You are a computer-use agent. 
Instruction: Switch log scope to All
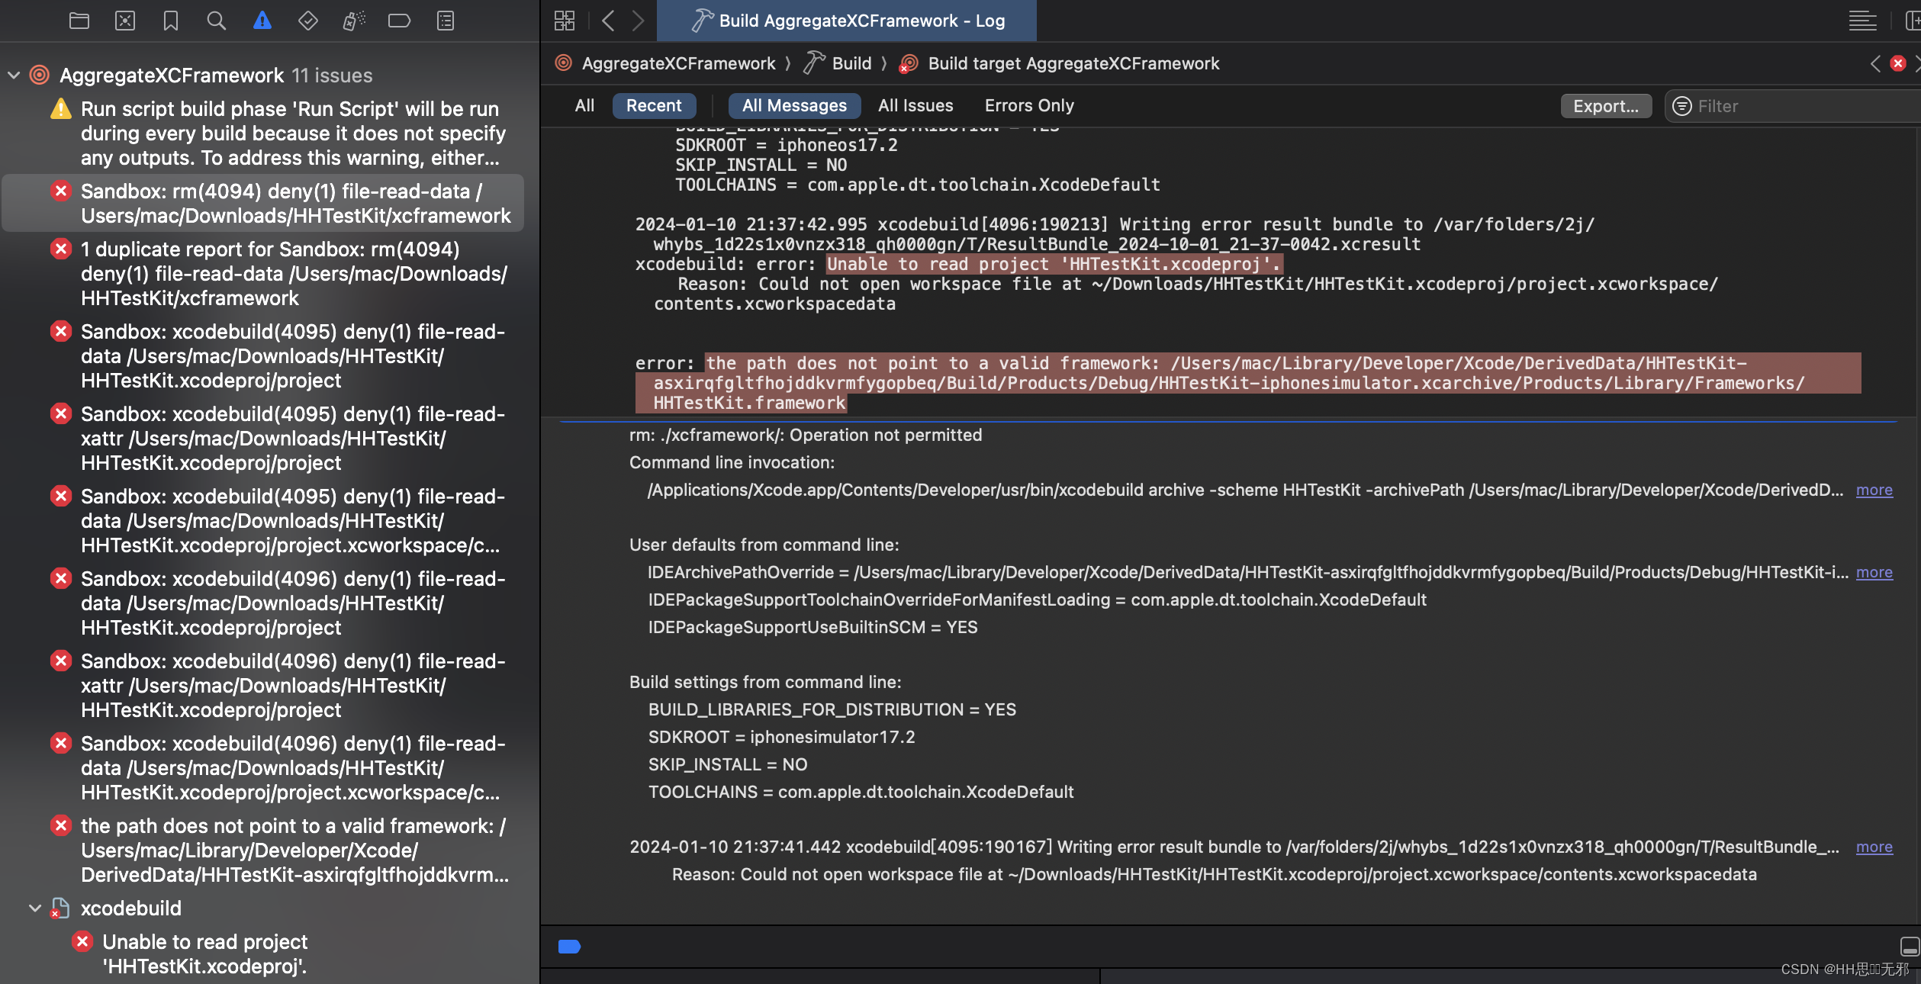tap(584, 105)
